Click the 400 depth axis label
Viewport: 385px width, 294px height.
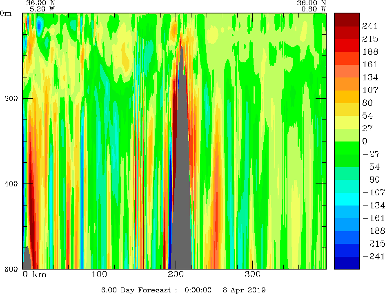(x=11, y=183)
